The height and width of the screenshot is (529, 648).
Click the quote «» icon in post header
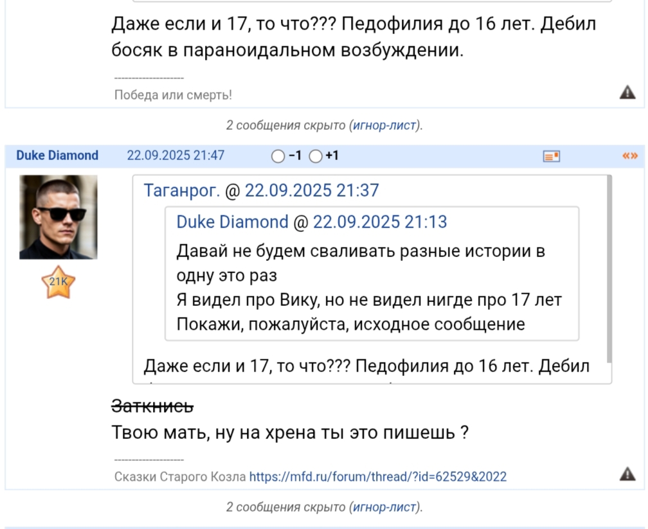click(x=630, y=156)
